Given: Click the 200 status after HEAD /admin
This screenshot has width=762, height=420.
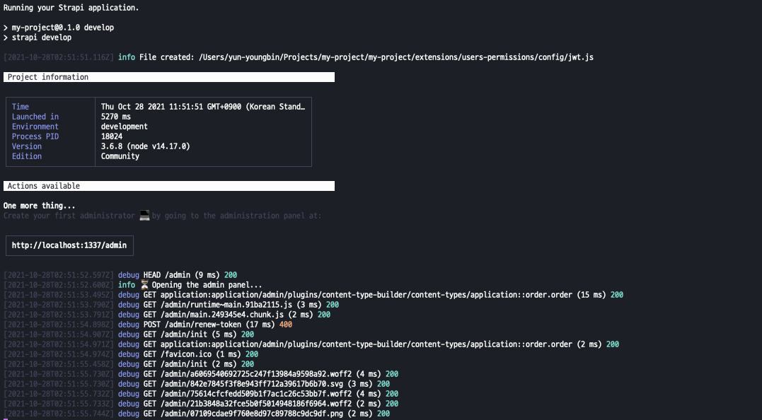Looking at the screenshot, I should [x=231, y=275].
